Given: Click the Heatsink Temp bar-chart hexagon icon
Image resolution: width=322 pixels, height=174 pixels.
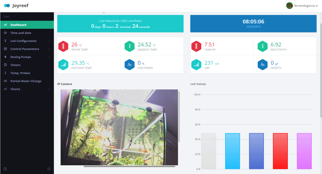Looking at the screenshot, I should click(63, 65).
